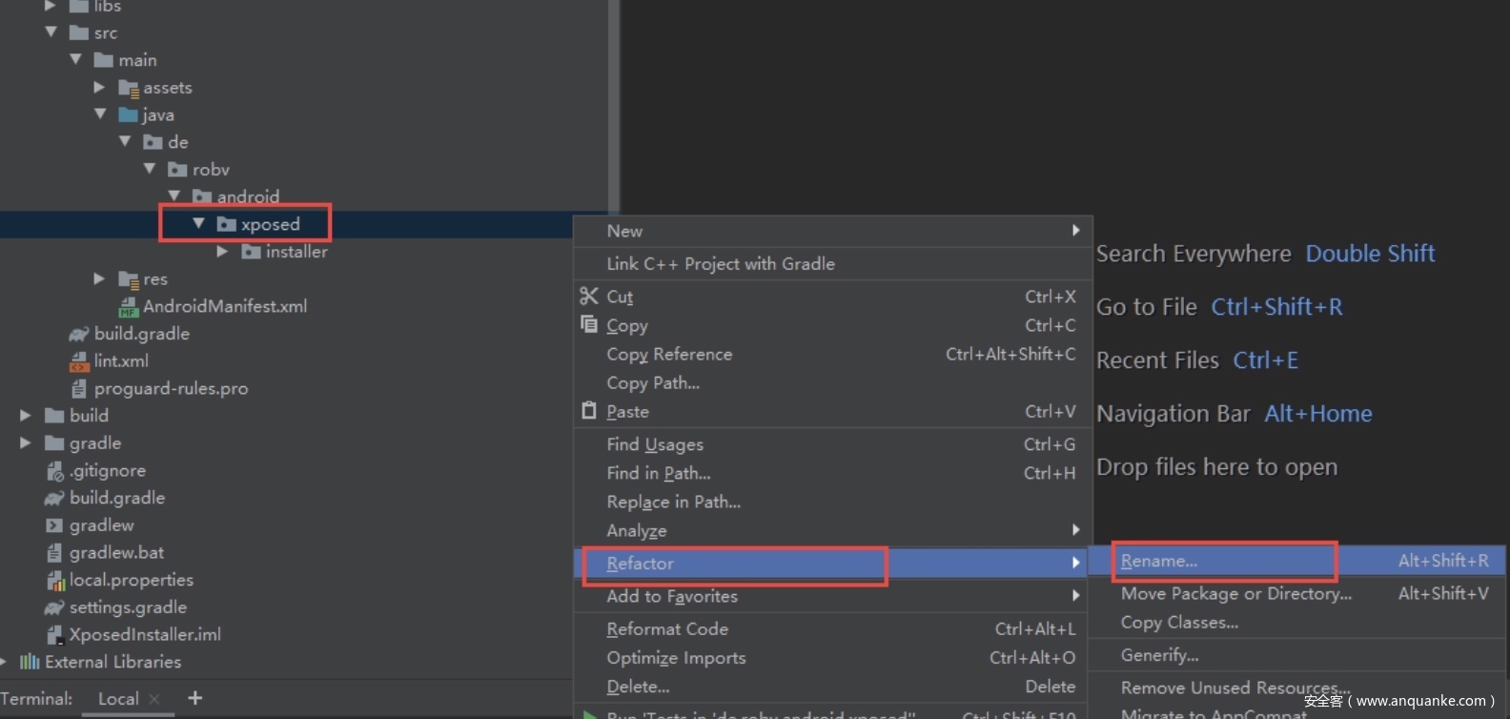
Task: Click the Copy icon in context menu
Action: coord(589,324)
